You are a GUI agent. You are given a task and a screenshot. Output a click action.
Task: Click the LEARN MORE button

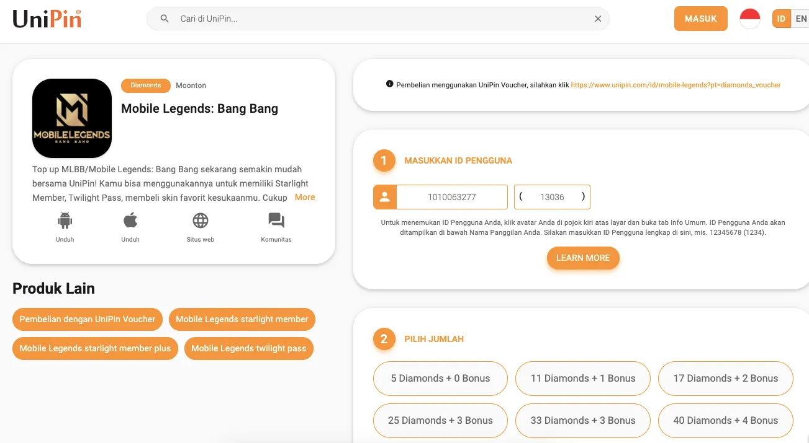pos(582,258)
